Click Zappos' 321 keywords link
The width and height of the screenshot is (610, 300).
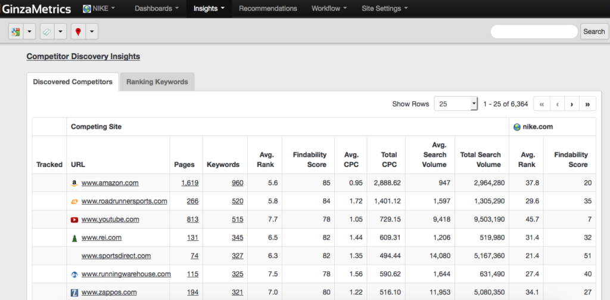[x=237, y=292]
